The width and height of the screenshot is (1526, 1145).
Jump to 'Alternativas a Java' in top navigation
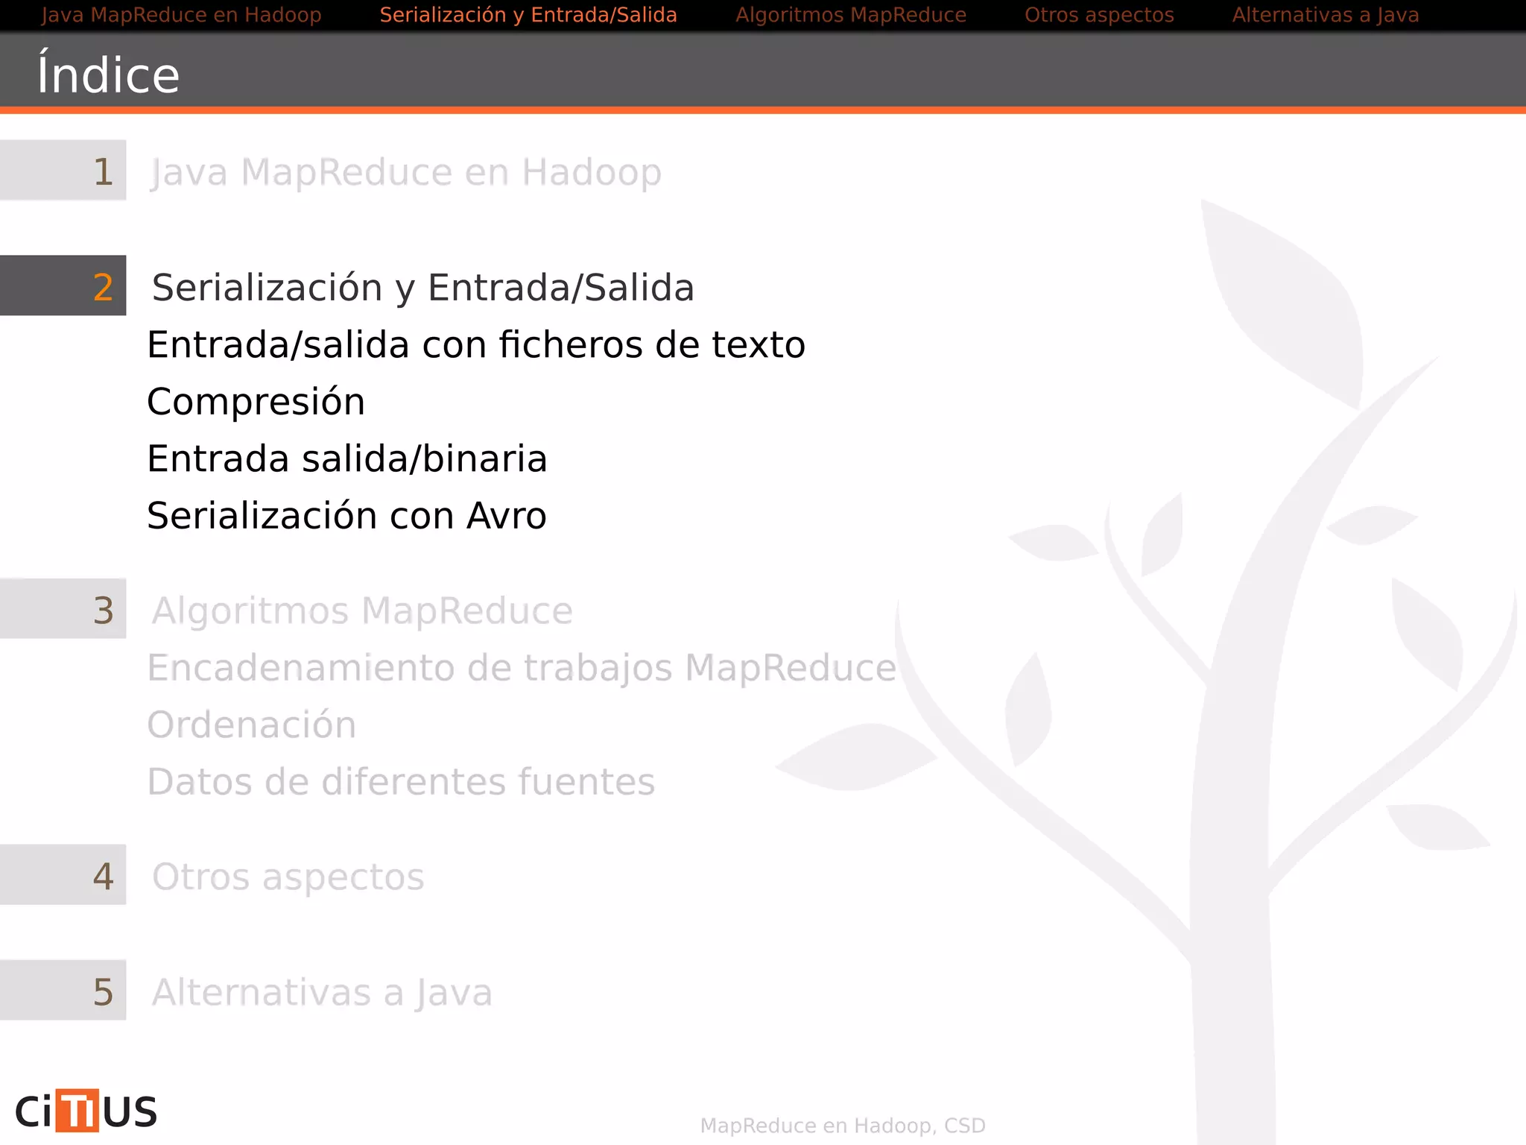[x=1326, y=15]
